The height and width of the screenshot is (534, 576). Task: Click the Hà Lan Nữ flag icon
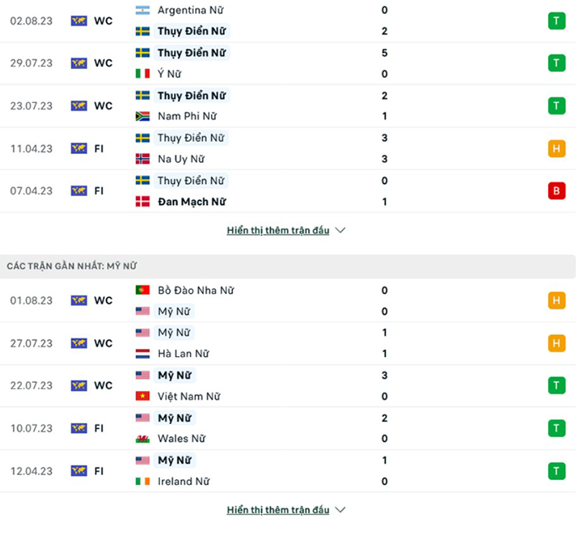click(143, 353)
